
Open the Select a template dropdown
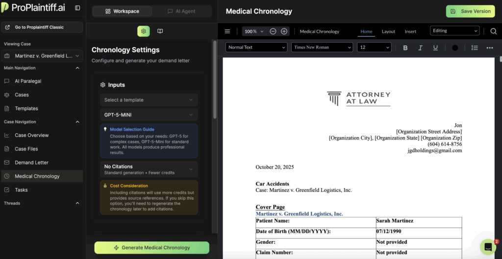(x=149, y=100)
